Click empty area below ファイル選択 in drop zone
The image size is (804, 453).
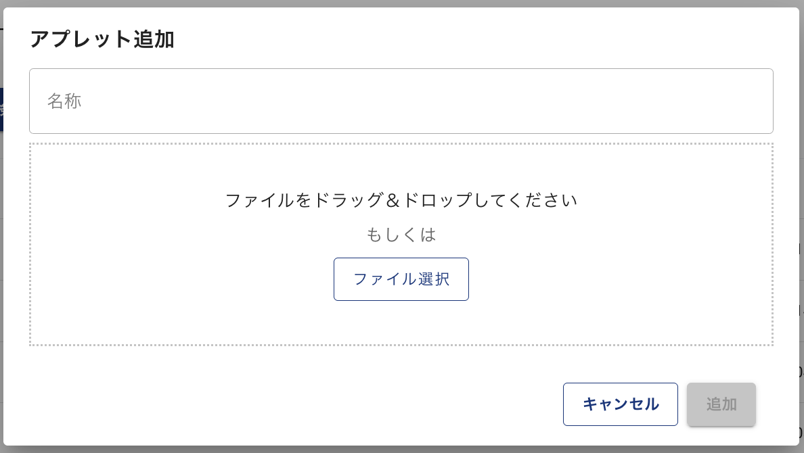click(401, 323)
